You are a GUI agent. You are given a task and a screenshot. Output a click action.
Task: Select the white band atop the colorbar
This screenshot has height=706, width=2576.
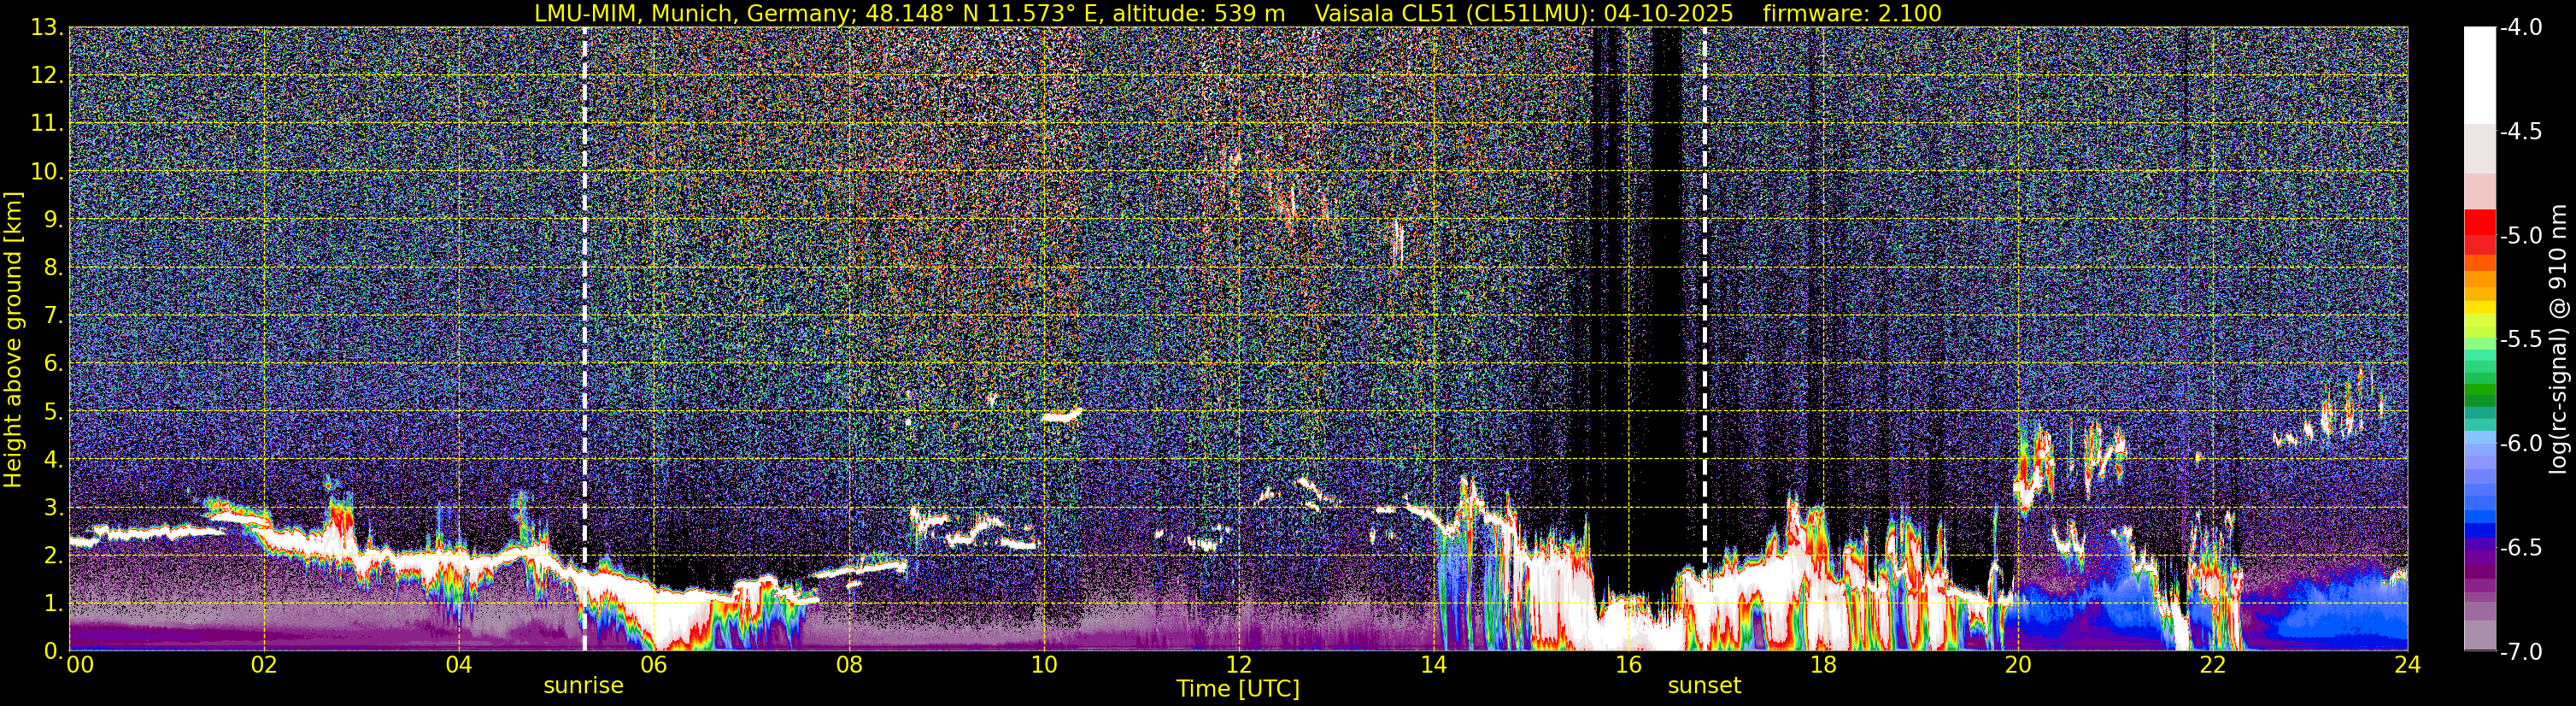[x=2479, y=75]
